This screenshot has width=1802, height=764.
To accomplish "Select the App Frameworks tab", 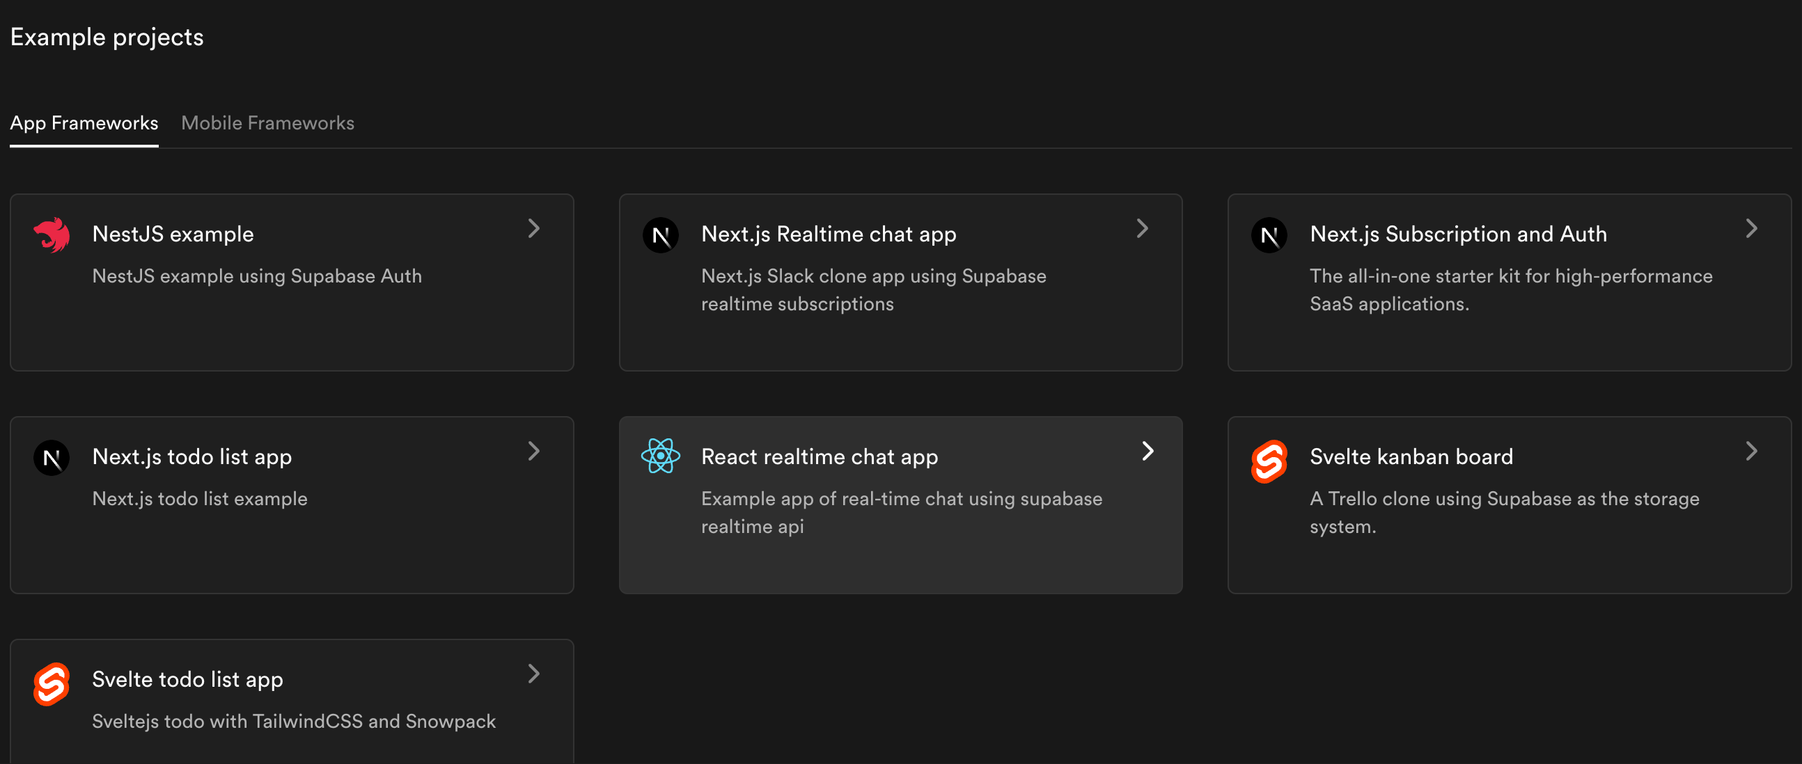I will [84, 123].
